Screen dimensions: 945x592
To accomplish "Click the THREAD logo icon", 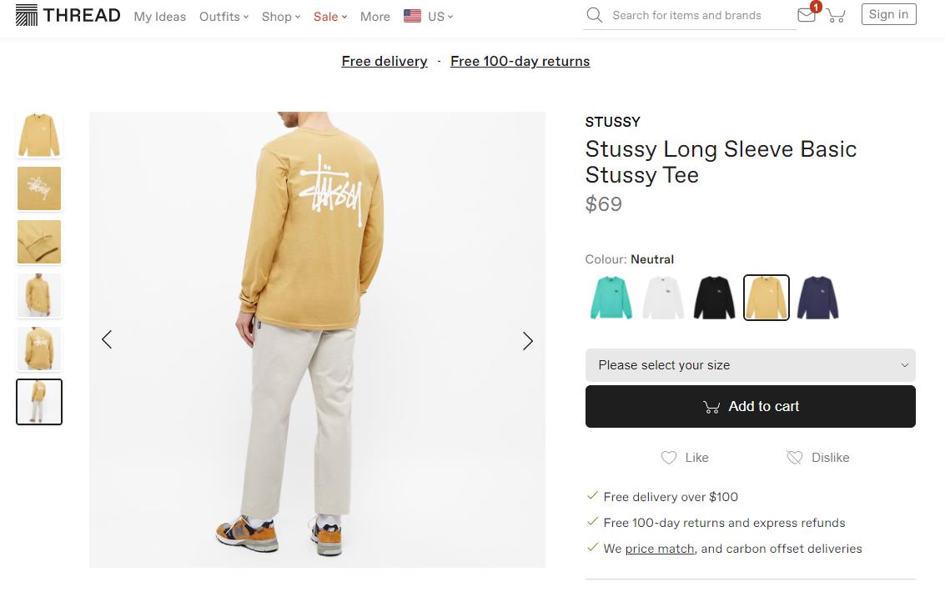I will [27, 15].
